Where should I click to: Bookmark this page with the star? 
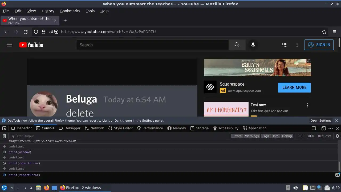(324, 32)
